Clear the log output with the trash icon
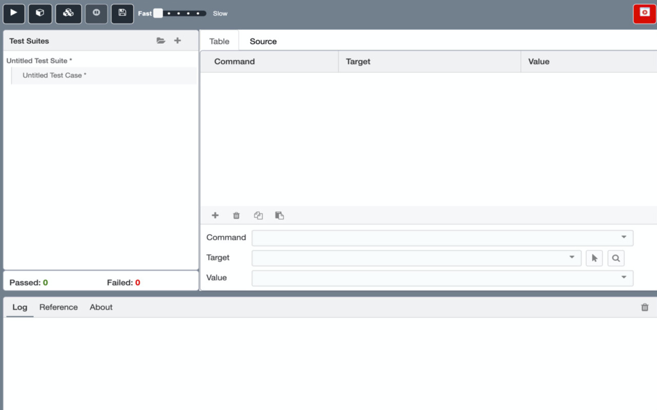657x410 pixels. [645, 307]
